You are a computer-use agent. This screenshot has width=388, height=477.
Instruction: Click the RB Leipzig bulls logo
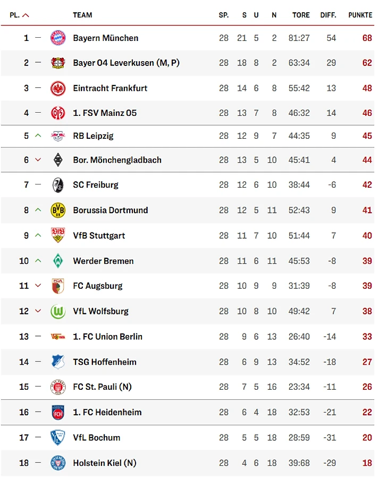[58, 136]
